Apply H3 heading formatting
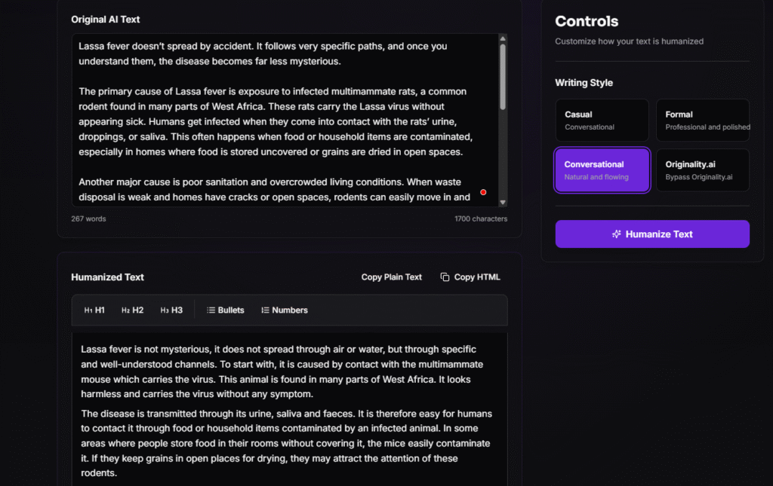The height and width of the screenshot is (486, 773). pyautogui.click(x=171, y=310)
